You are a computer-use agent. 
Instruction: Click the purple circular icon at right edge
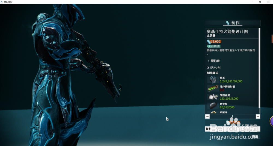point(271,121)
